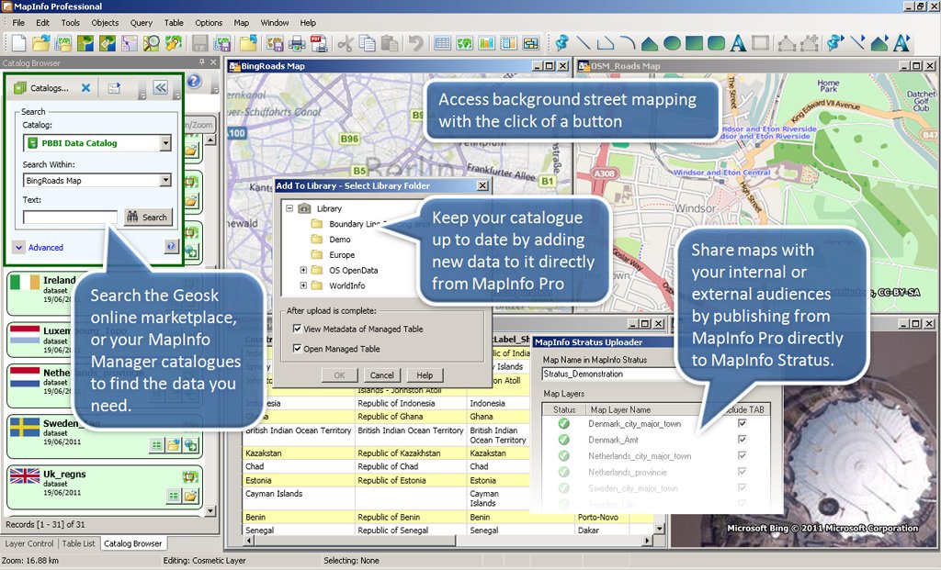Select the Frame tool icon

pyautogui.click(x=760, y=43)
